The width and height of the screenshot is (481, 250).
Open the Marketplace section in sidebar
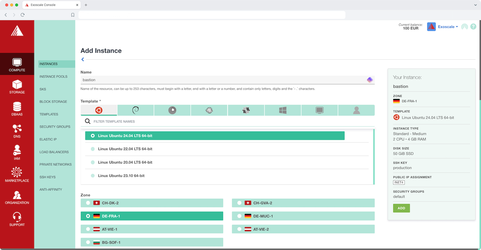pyautogui.click(x=17, y=175)
